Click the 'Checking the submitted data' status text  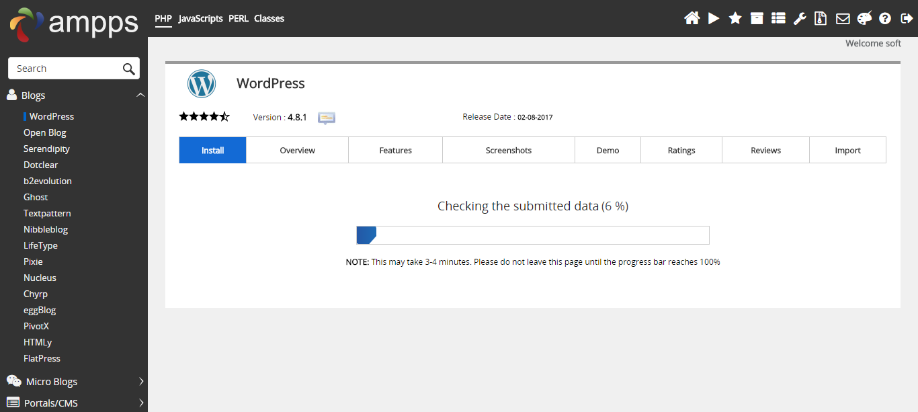(x=518, y=206)
